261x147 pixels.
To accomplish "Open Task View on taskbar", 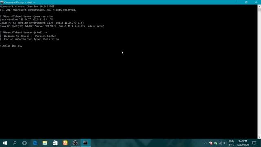I will pyautogui.click(x=24, y=143).
